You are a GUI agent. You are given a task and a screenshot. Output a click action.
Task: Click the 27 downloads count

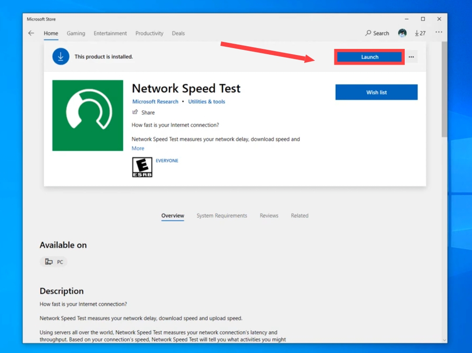(x=423, y=33)
